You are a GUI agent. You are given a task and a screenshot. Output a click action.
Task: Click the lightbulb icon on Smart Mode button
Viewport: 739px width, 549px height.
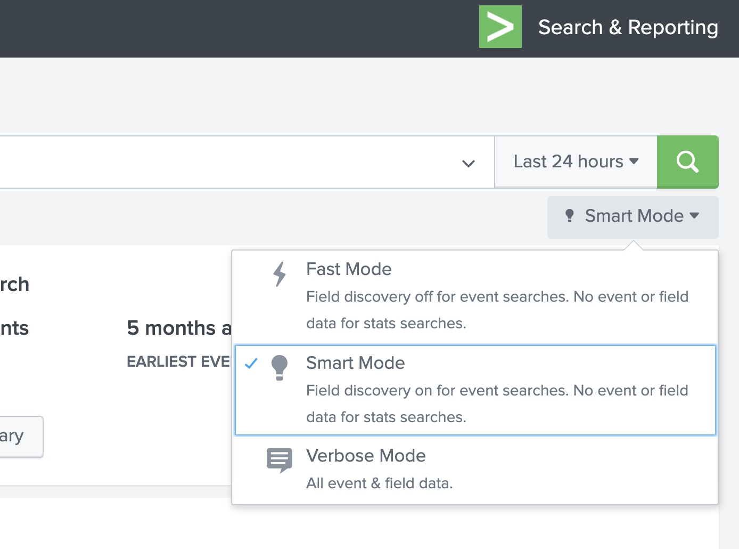(569, 216)
